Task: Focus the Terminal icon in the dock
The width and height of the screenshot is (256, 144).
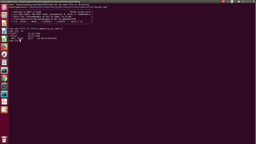Action: [4, 70]
